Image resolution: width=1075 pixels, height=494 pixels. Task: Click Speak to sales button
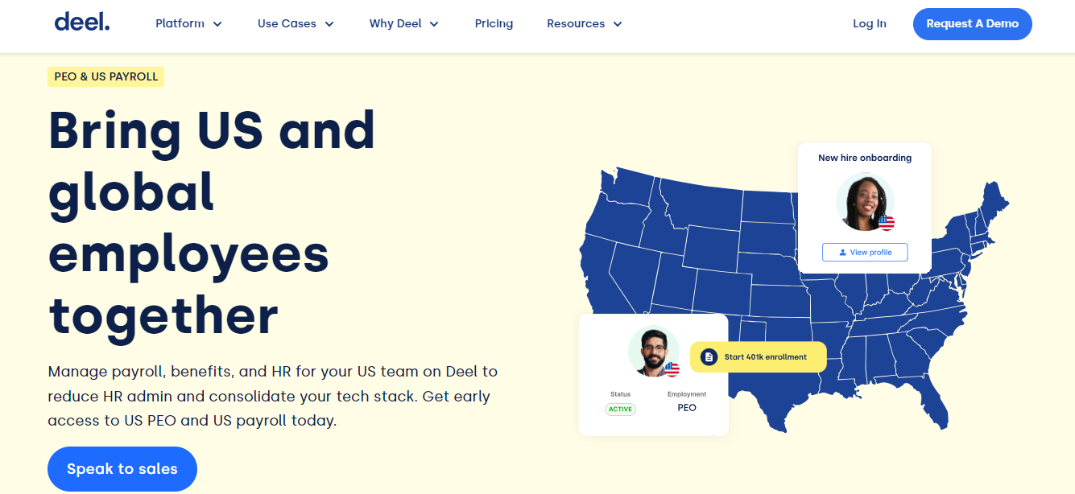pos(122,469)
